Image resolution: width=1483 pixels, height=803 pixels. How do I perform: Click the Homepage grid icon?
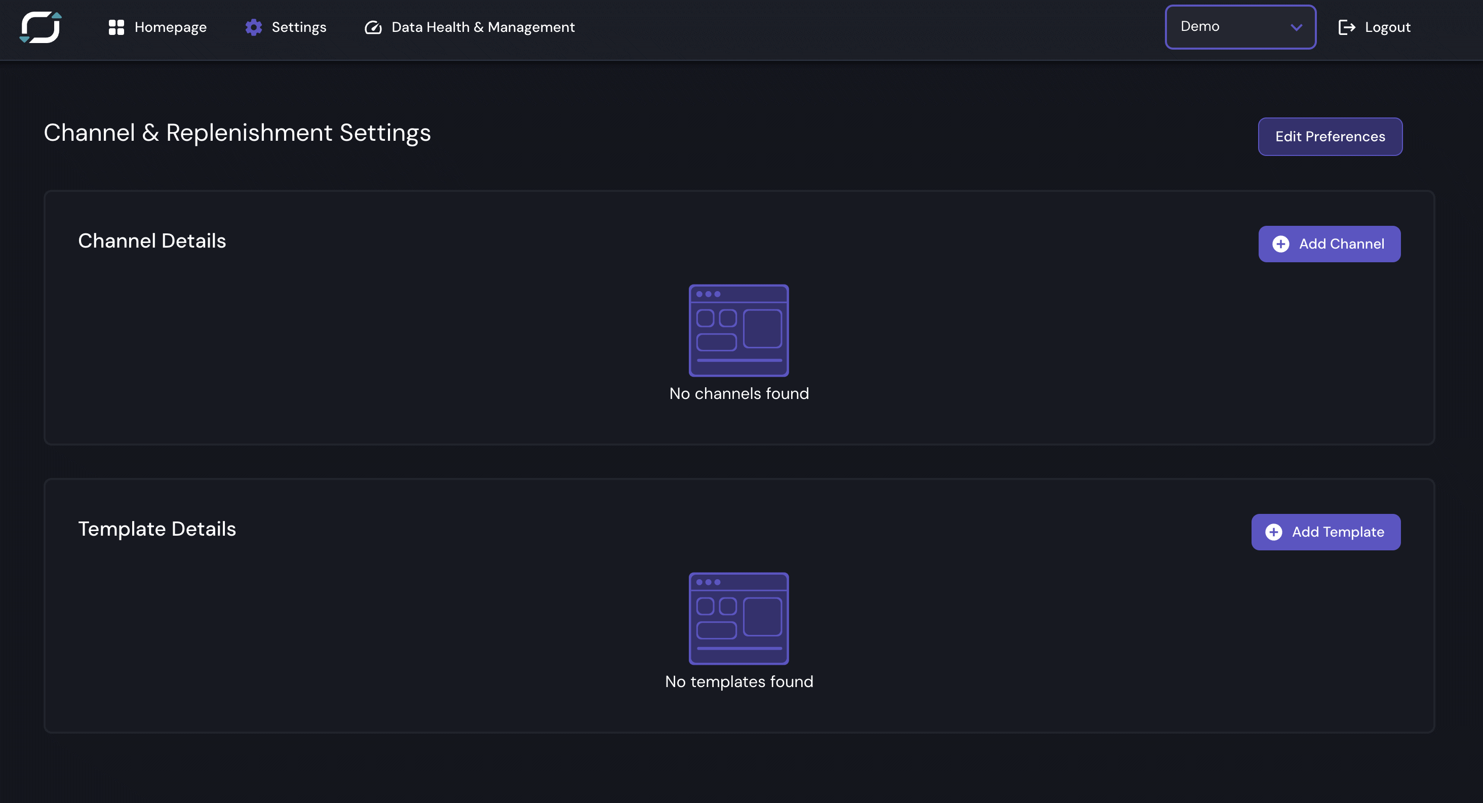tap(116, 27)
